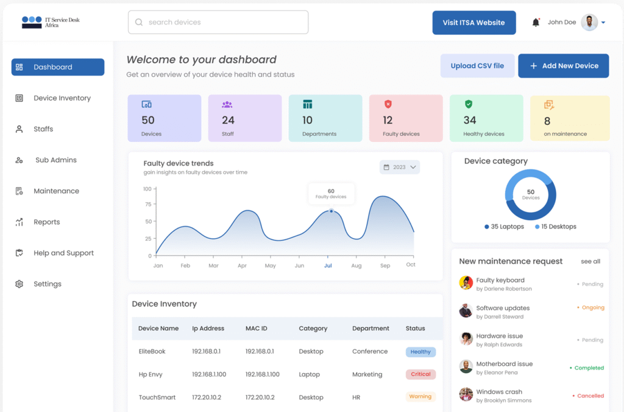Click the Devices card icon

(x=147, y=104)
